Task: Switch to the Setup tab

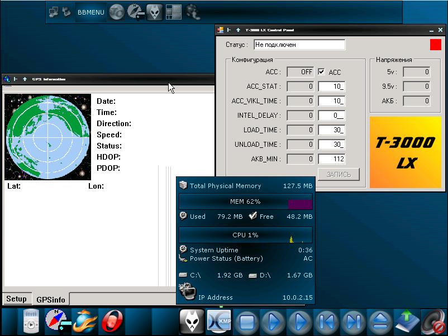Action: (x=17, y=299)
